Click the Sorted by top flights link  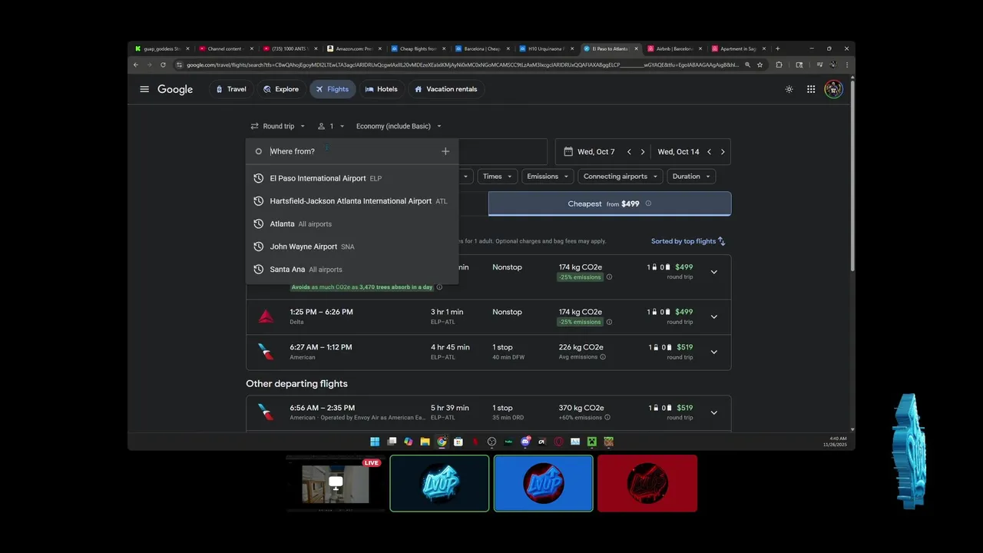pyautogui.click(x=683, y=241)
